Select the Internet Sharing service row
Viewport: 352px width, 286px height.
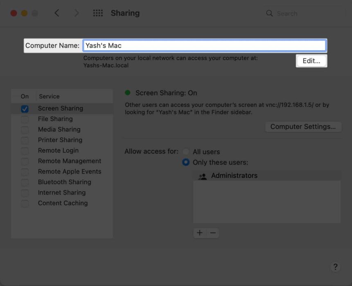[62, 192]
